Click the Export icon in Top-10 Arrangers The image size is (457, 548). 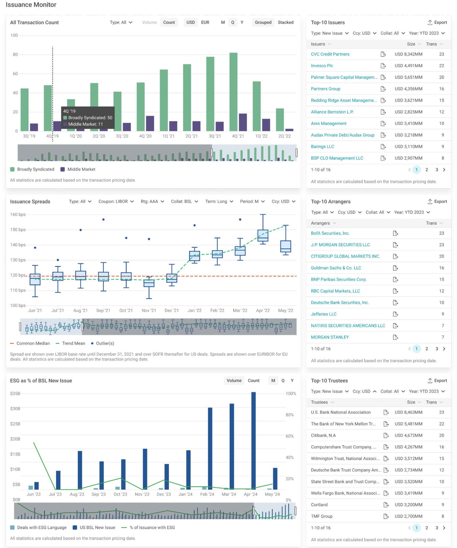coord(430,201)
